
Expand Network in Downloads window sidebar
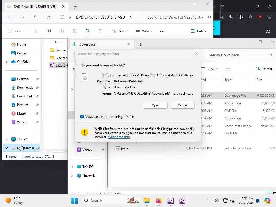72,175
